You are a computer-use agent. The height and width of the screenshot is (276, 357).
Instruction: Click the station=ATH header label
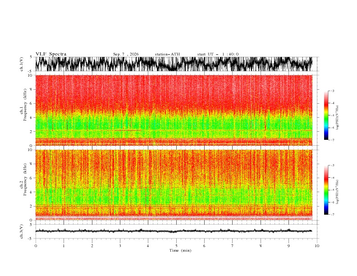(167, 54)
